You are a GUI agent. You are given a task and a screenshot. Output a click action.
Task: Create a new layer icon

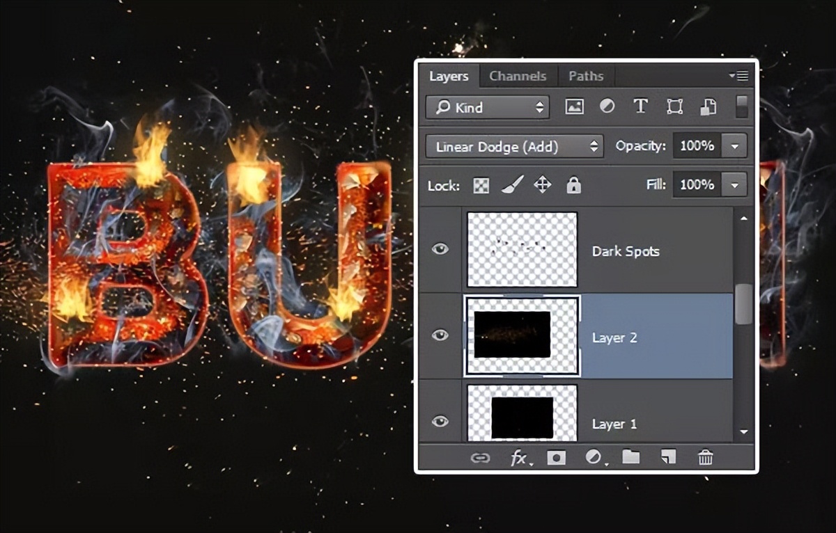pyautogui.click(x=668, y=457)
